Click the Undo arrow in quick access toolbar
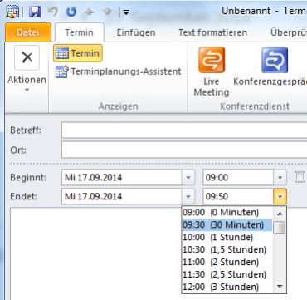Screen dimensions: 307x300 52,12
